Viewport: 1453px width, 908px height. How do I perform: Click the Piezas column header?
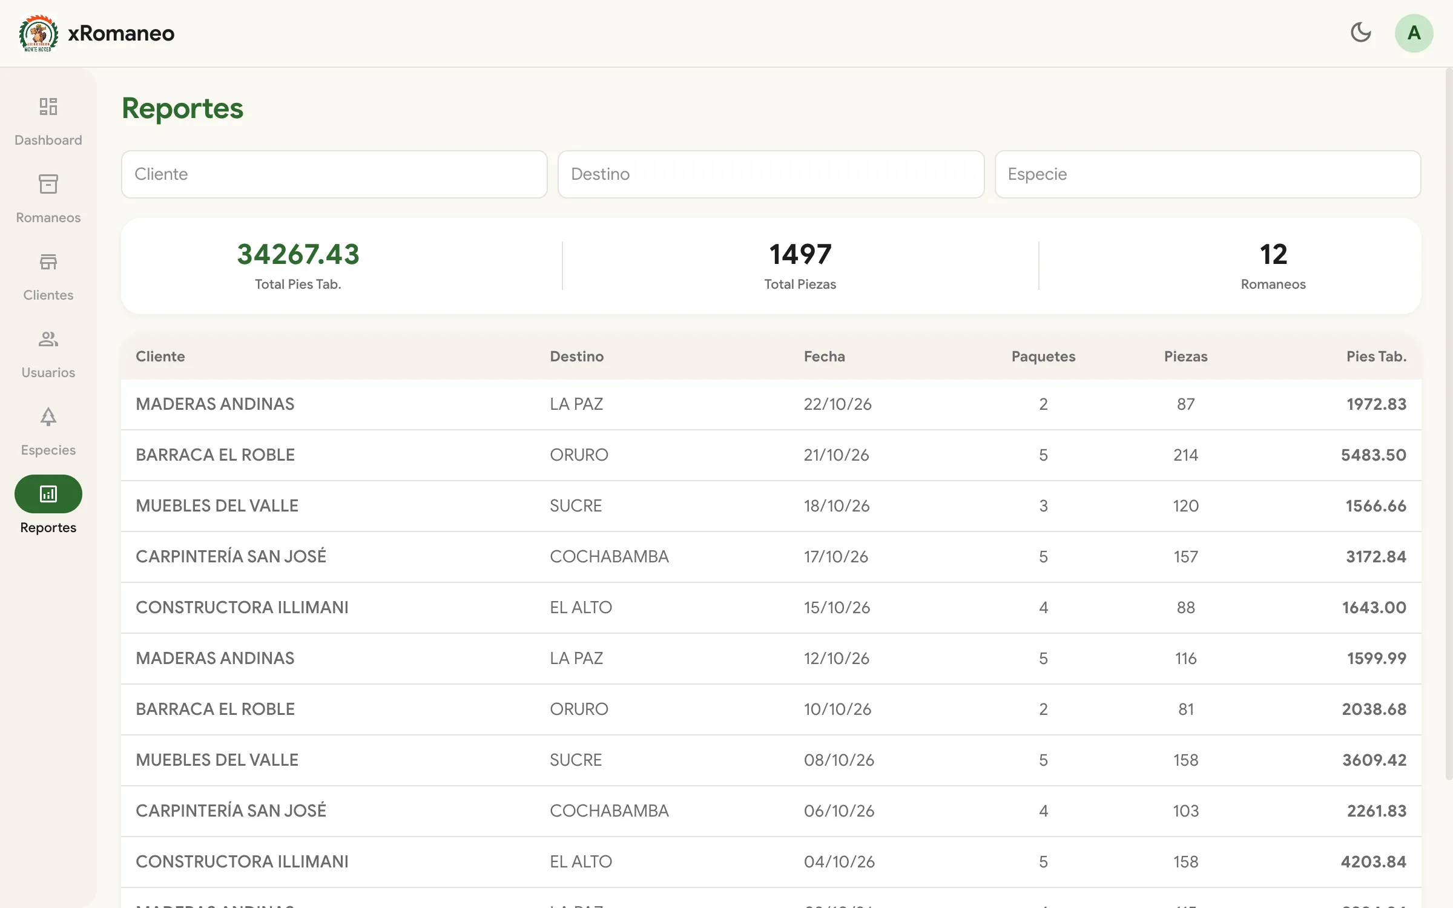[x=1185, y=357]
